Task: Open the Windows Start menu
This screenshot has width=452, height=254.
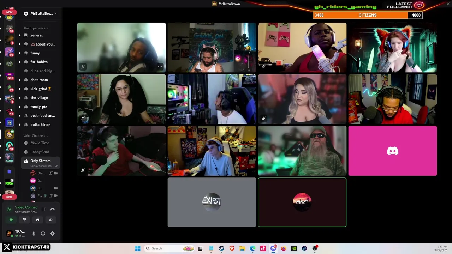Action: [x=138, y=248]
